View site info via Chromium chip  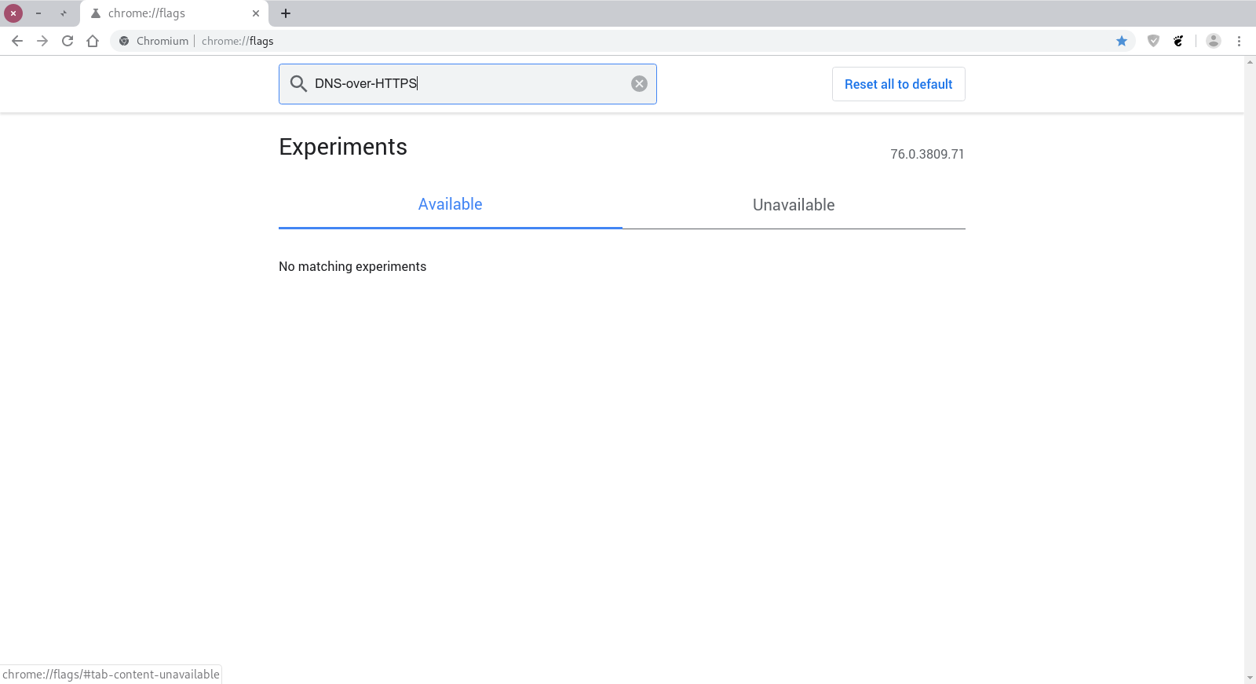(x=154, y=41)
